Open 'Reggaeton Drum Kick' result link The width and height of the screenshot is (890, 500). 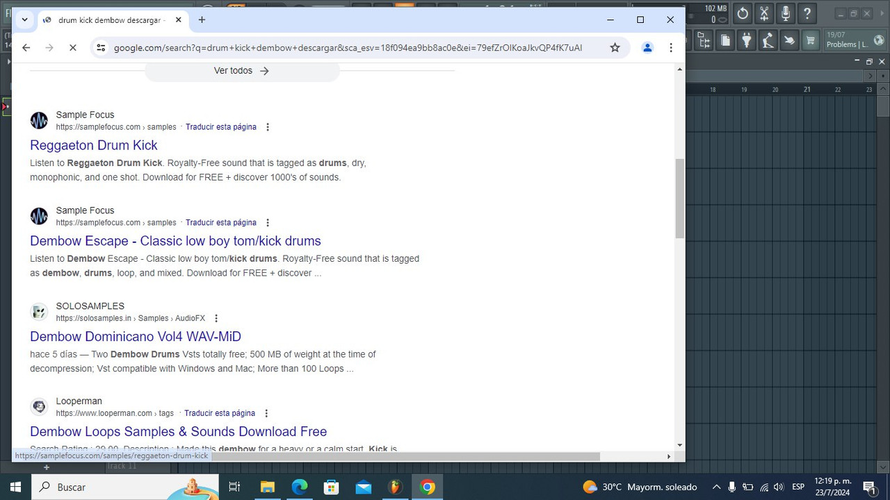point(94,145)
